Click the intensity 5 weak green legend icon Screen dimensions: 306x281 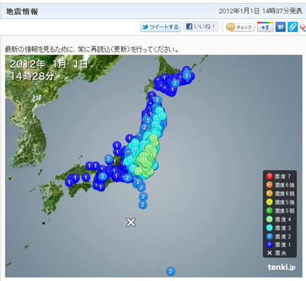point(269,211)
